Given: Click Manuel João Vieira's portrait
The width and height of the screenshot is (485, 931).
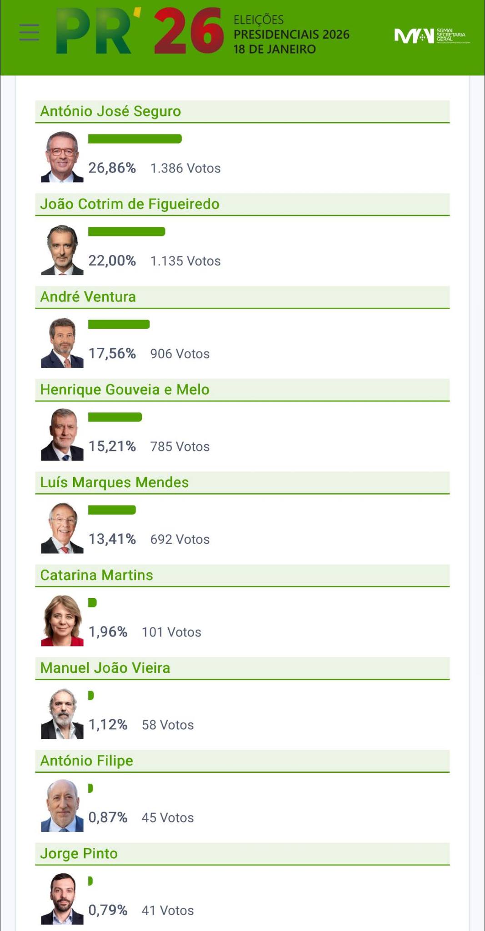Looking at the screenshot, I should pos(62,714).
